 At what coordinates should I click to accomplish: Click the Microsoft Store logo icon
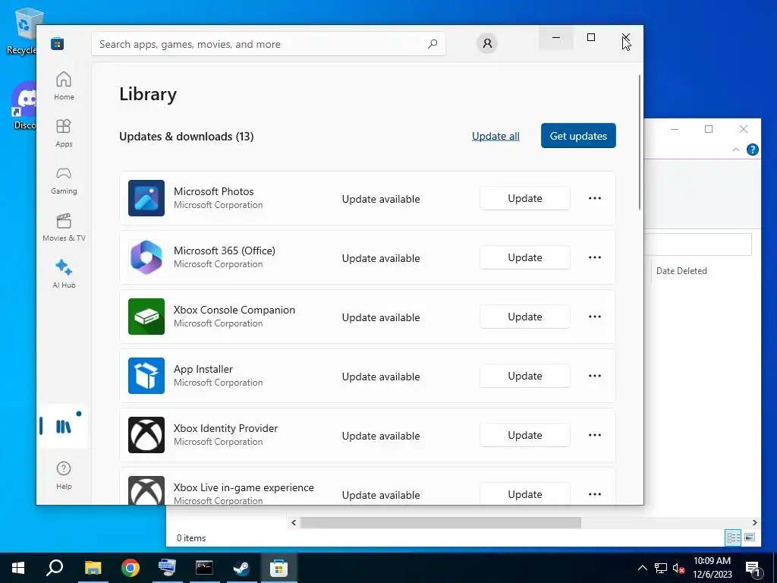coord(58,43)
